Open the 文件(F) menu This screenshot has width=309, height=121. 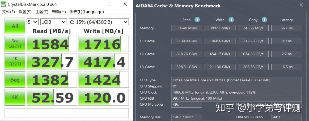point(9,12)
